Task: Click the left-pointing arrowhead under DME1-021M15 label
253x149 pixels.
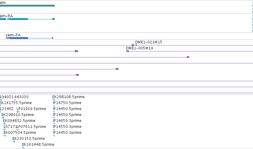Action: point(136,45)
